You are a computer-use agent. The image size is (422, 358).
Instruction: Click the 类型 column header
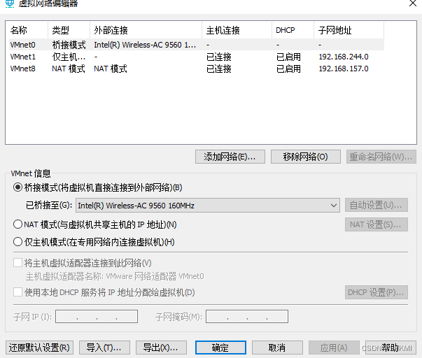coord(69,30)
